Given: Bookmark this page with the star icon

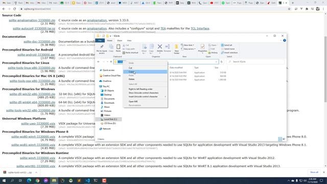Looking at the screenshot, I should click(289, 9).
